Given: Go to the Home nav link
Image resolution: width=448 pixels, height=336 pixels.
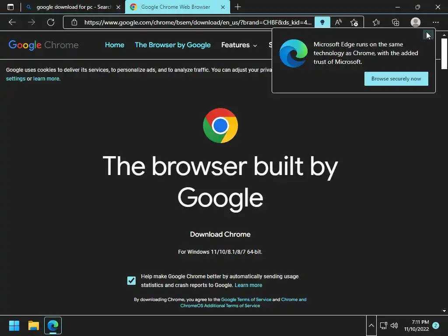Looking at the screenshot, I should click(115, 45).
